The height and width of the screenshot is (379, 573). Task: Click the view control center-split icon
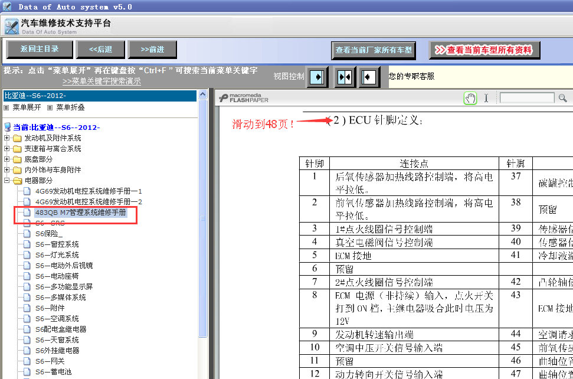tap(345, 77)
